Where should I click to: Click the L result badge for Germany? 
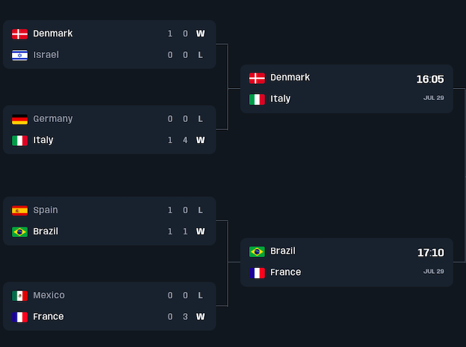(x=200, y=119)
